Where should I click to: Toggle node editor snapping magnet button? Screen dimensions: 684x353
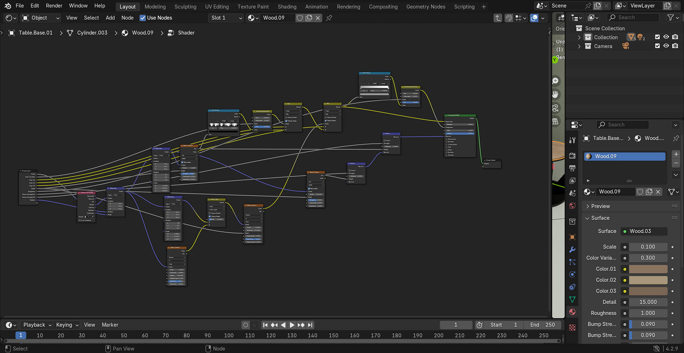(x=508, y=18)
